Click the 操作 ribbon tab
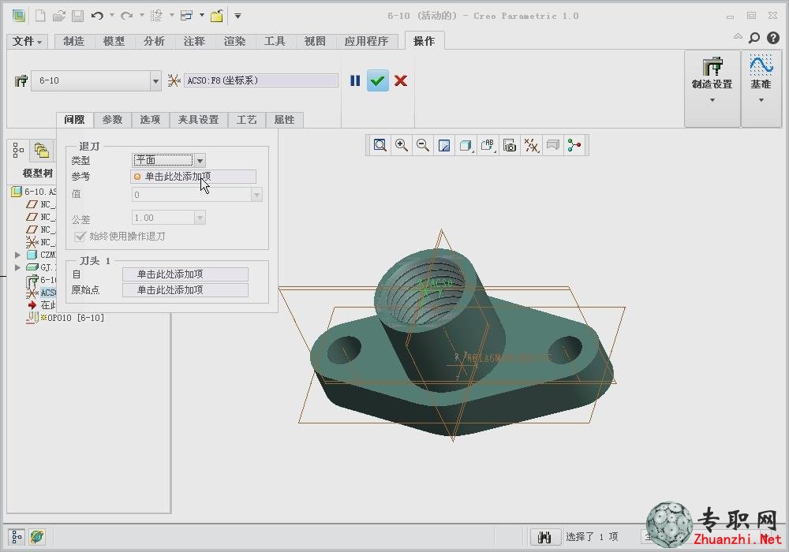Image resolution: width=789 pixels, height=552 pixels. (424, 41)
